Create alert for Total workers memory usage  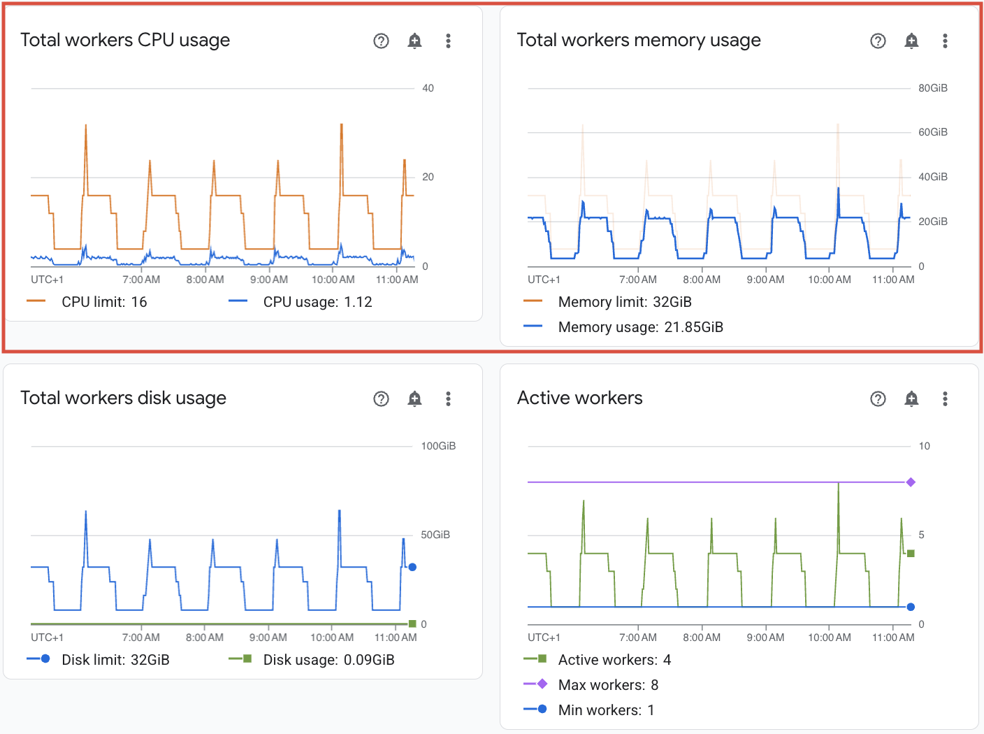pos(911,41)
